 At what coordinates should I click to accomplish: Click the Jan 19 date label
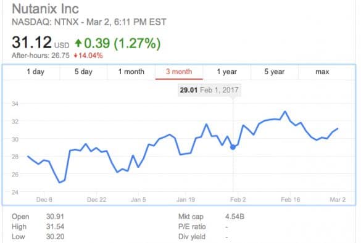click(186, 199)
